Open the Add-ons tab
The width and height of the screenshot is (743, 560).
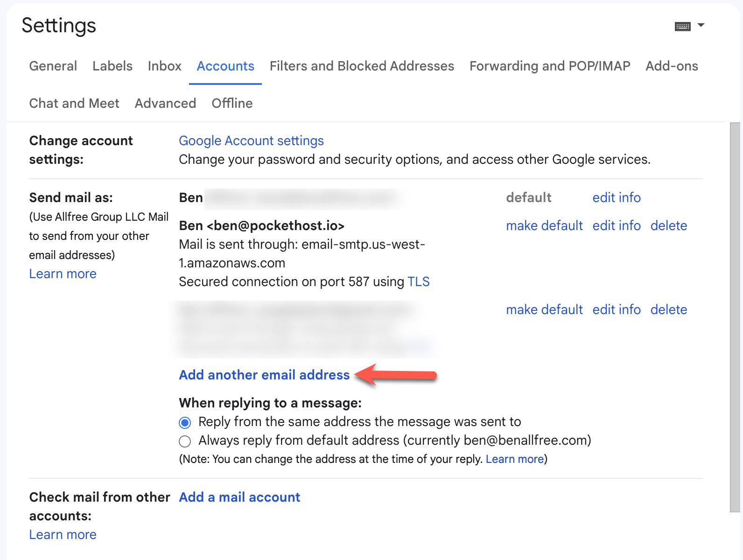click(x=672, y=66)
